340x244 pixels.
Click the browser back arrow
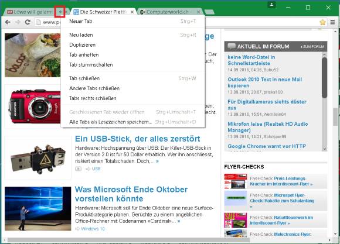pos(8,22)
